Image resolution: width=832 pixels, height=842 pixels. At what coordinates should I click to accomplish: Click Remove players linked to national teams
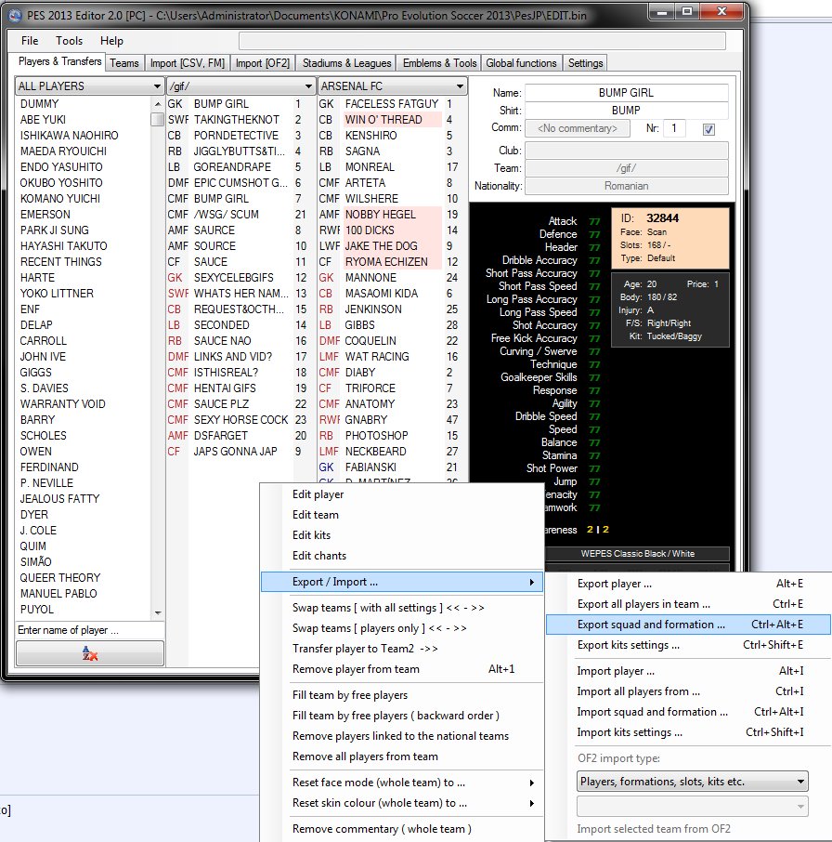(402, 736)
